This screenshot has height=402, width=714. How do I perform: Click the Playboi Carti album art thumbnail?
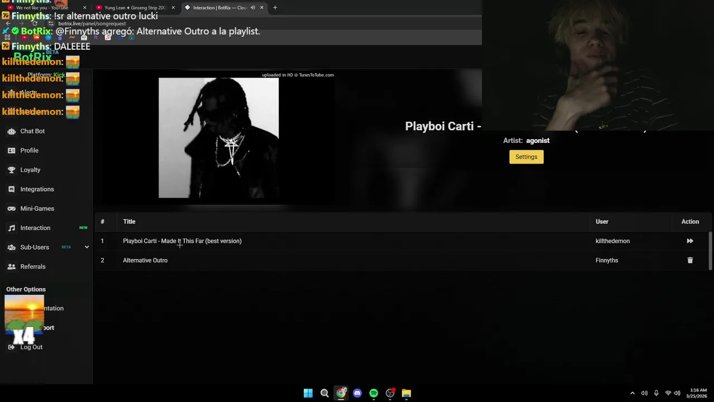pos(219,138)
